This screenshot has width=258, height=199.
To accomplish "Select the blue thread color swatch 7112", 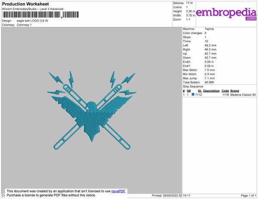I will click(193, 94).
